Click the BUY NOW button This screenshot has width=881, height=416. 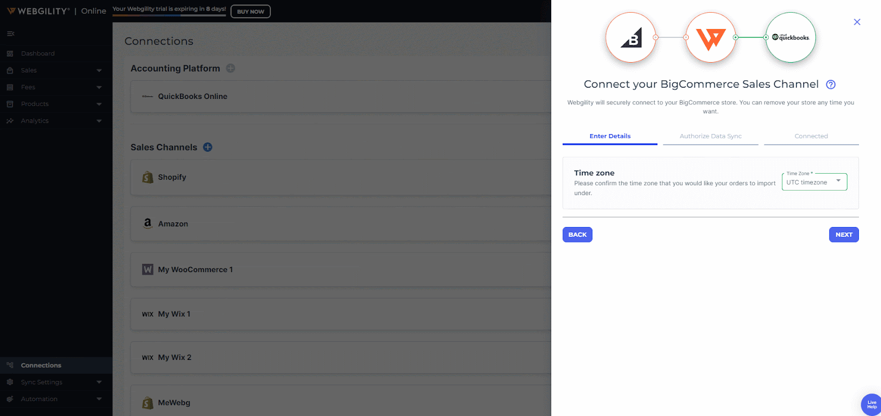pyautogui.click(x=251, y=12)
